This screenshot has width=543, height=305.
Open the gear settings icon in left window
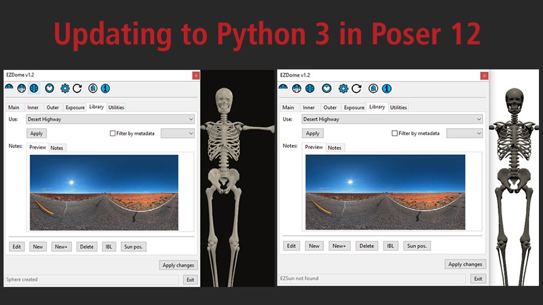click(x=65, y=88)
